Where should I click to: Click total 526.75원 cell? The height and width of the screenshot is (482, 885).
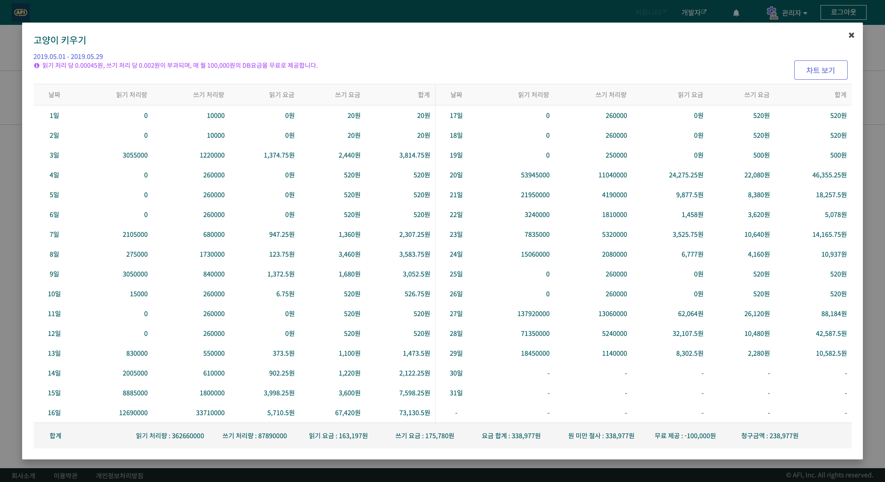[417, 294]
